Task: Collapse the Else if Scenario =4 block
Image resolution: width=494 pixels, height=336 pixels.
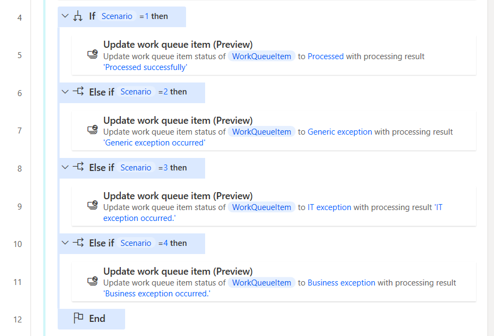Action: [65, 243]
